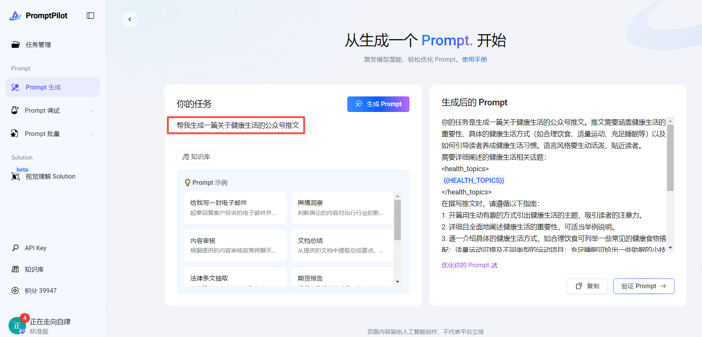702x337 pixels.
Task: Select the 内容审核 example card
Action: [235, 246]
